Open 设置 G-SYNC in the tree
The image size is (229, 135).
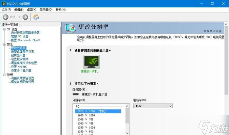pos(19,67)
